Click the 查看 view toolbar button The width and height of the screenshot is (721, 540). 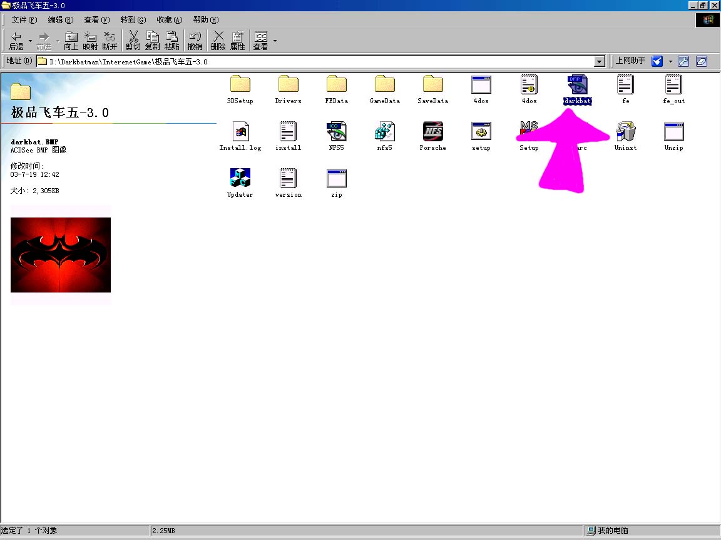[260, 41]
